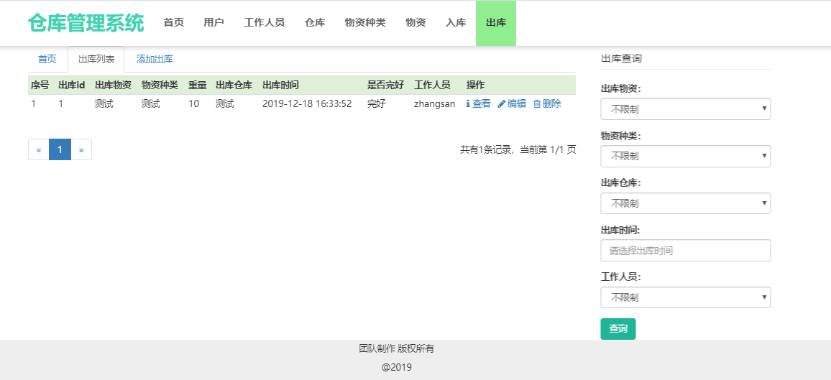Click the 序号 column header

point(40,85)
